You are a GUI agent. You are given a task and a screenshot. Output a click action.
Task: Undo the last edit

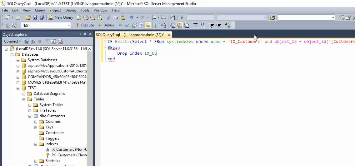131,17
